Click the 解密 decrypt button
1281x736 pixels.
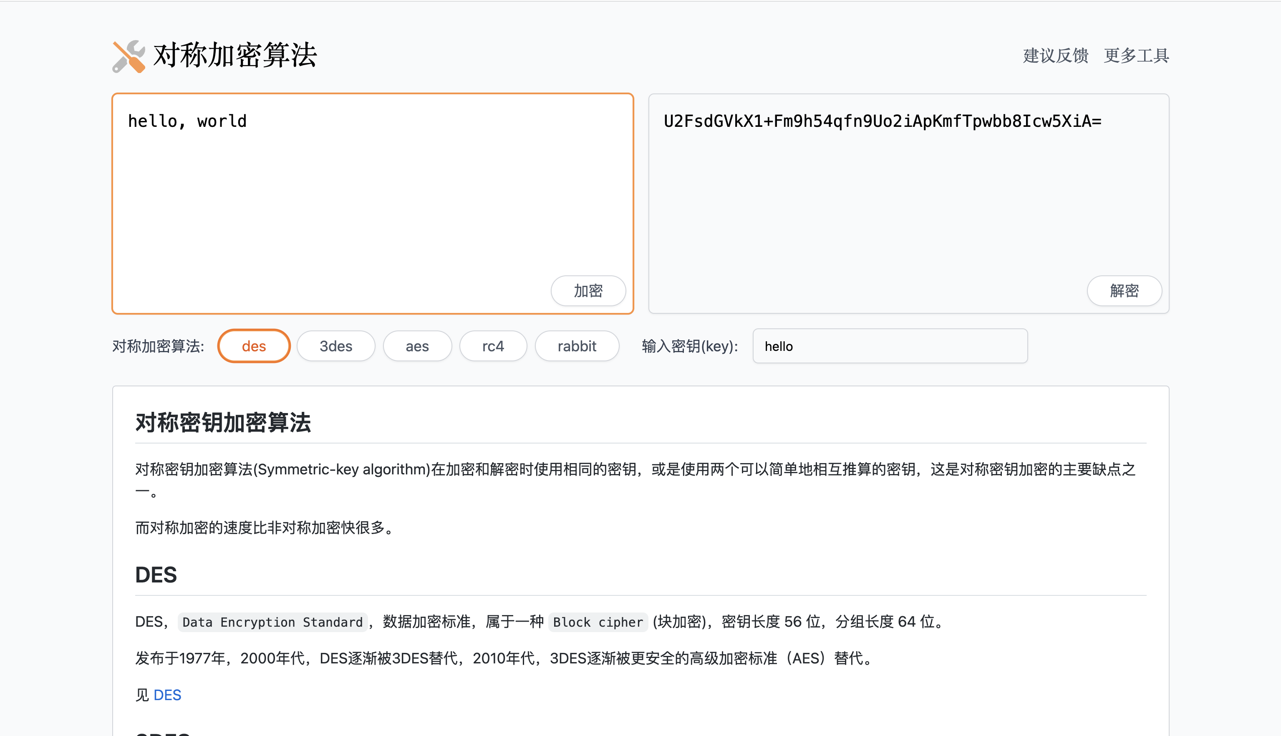[x=1124, y=291]
